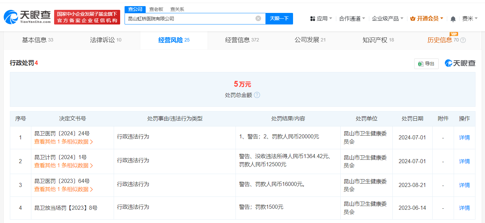Image resolution: width=485 pixels, height=223 pixels.
Task: Click the 天眼一下 search button
Action: tap(279, 19)
